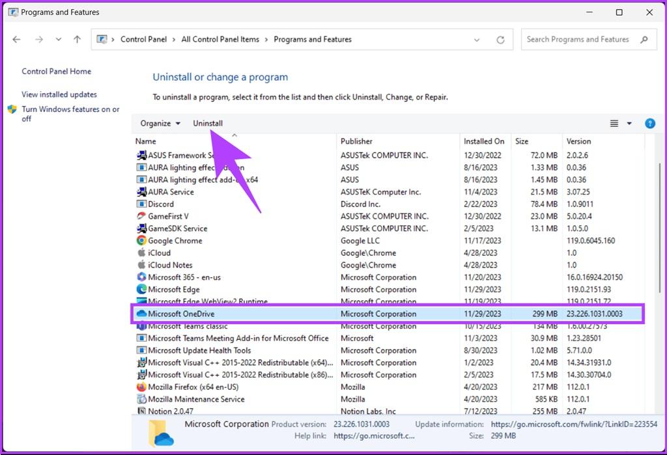
Task: Click the Uninstall toolbar button
Action: tap(208, 123)
